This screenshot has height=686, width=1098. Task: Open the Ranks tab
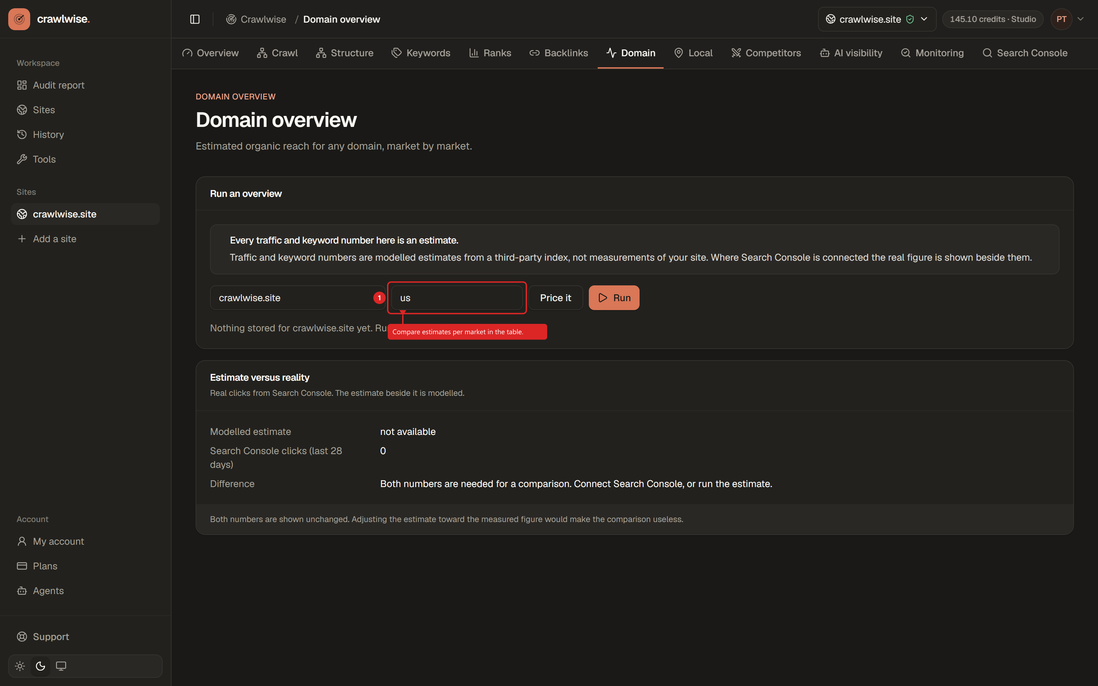[490, 53]
